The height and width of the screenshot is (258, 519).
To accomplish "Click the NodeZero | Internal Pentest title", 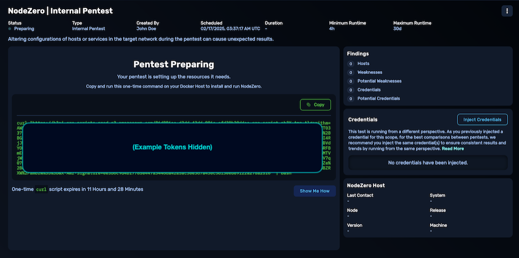I will 60,11.
